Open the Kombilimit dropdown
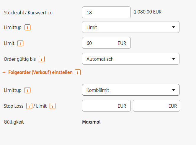The height and width of the screenshot is (145, 196). click(x=130, y=90)
